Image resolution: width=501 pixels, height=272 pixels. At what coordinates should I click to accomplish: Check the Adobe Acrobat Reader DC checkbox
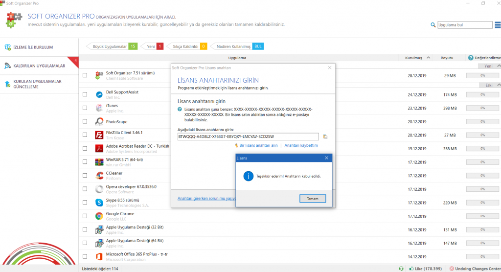[85, 148]
